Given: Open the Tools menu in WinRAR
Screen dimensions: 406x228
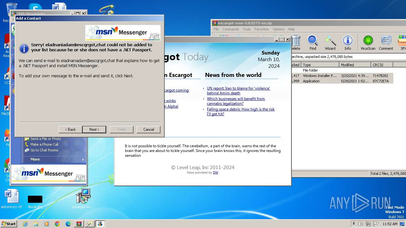Looking at the screenshot, I should pyautogui.click(x=247, y=29).
